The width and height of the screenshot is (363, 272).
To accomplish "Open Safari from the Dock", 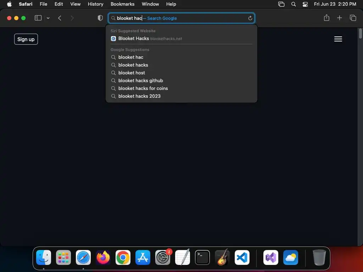I will pos(83,257).
